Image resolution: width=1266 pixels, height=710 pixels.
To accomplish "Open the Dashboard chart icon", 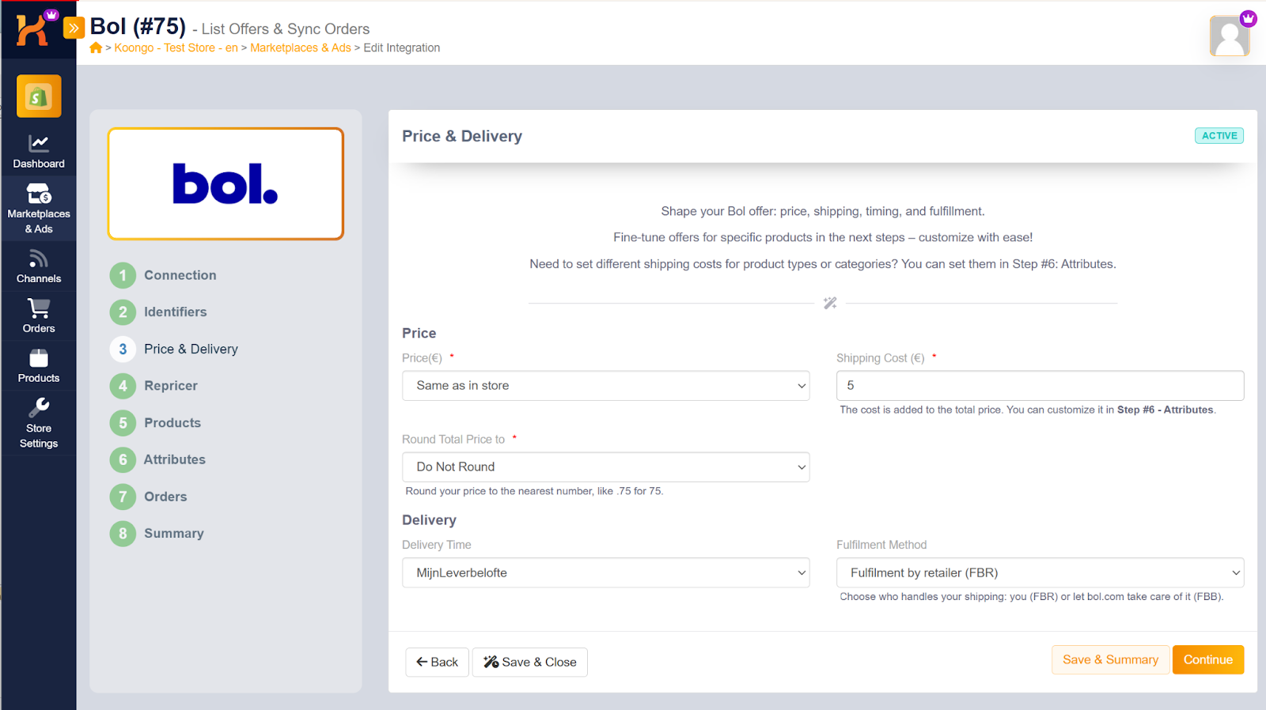I will [39, 143].
